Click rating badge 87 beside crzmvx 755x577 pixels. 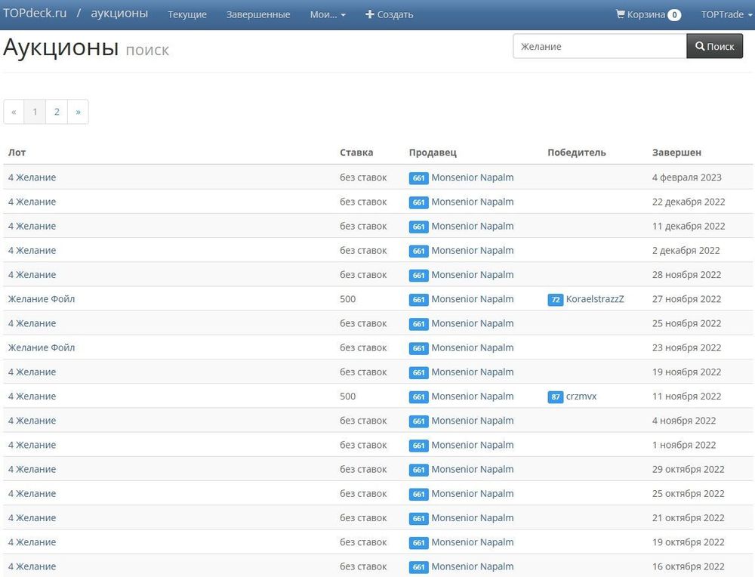point(555,396)
